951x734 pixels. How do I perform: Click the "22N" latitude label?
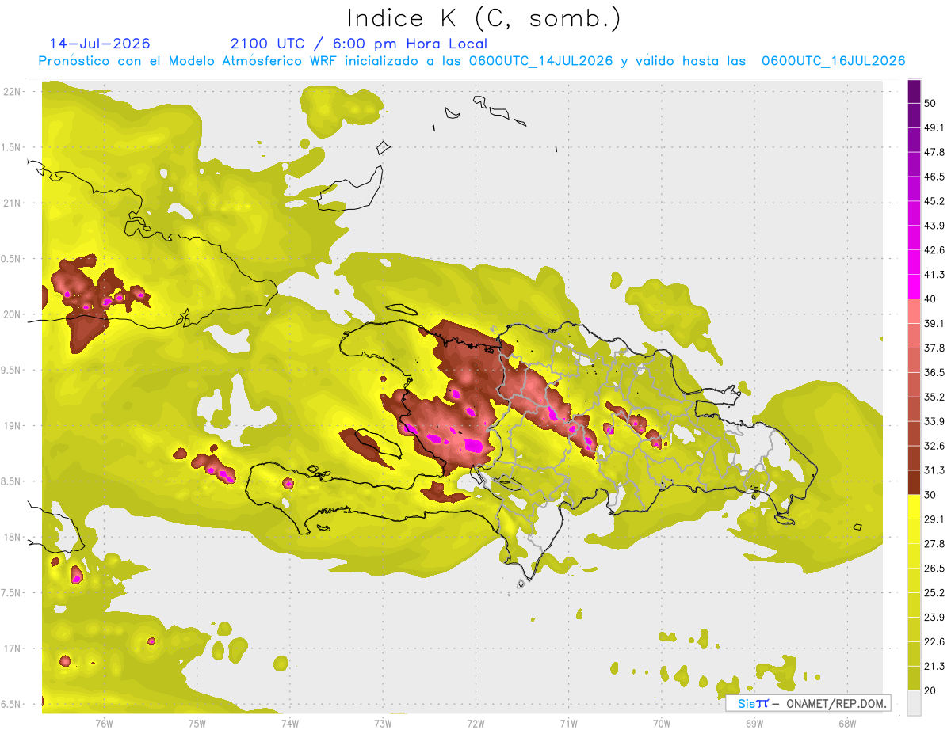13,92
